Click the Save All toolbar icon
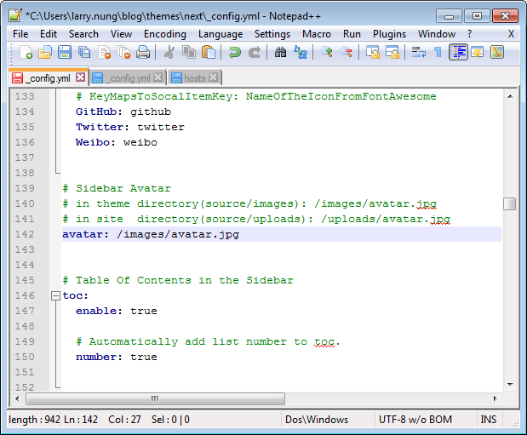527x435 pixels. pos(84,53)
